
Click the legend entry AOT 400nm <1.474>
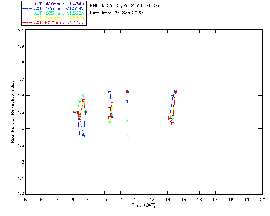tap(53, 4)
